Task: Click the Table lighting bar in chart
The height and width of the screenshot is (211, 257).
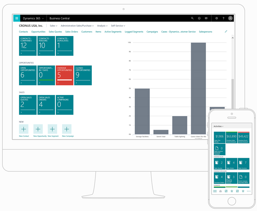Action: pyautogui.click(x=180, y=125)
